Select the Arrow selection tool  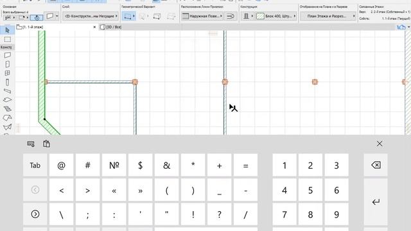coord(7,30)
